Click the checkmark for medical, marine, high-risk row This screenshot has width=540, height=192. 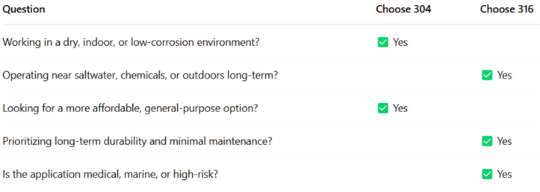point(487,174)
